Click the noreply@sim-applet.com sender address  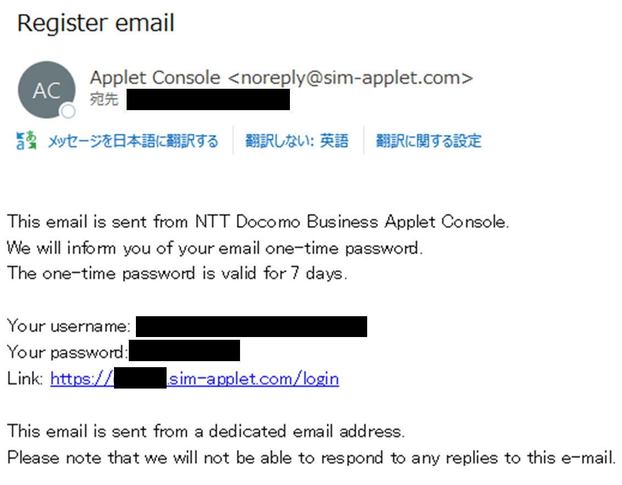coord(350,78)
